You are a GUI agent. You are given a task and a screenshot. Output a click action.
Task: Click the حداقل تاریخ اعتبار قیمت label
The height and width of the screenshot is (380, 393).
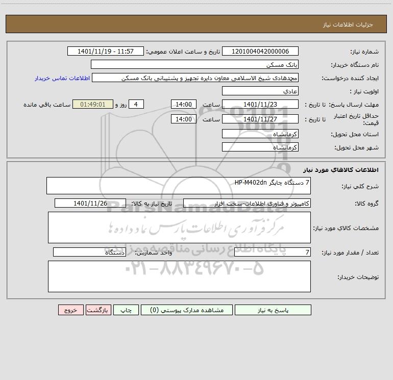[x=356, y=119]
